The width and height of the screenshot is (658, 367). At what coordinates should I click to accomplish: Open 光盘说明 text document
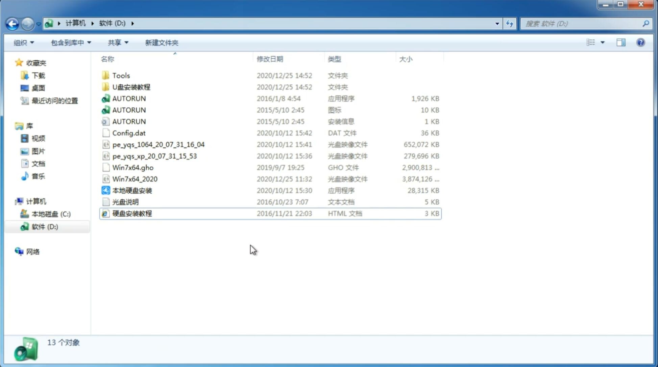click(125, 201)
